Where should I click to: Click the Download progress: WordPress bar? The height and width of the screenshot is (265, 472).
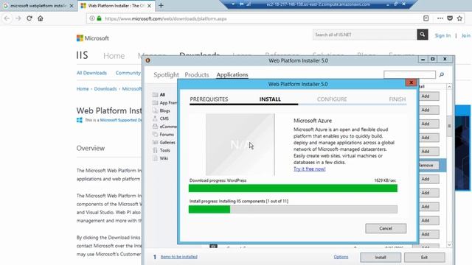(x=293, y=188)
